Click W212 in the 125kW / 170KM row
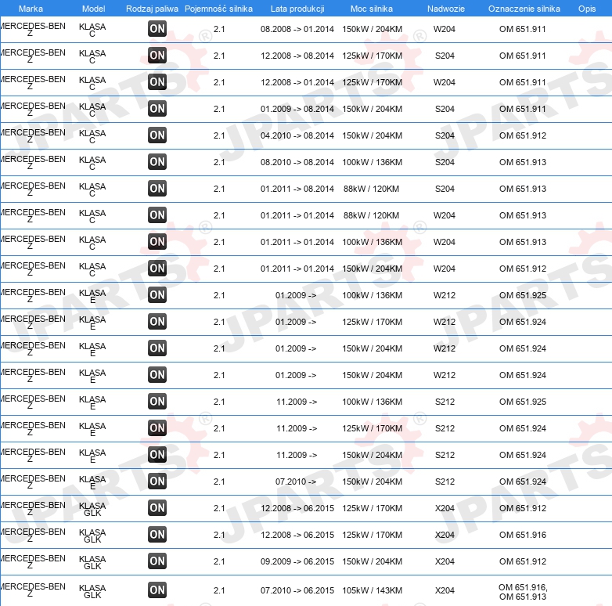 click(445, 321)
